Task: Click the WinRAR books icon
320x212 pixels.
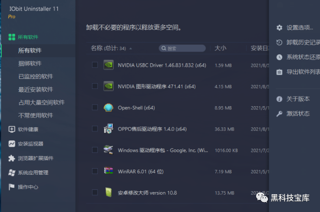Action: (109, 171)
